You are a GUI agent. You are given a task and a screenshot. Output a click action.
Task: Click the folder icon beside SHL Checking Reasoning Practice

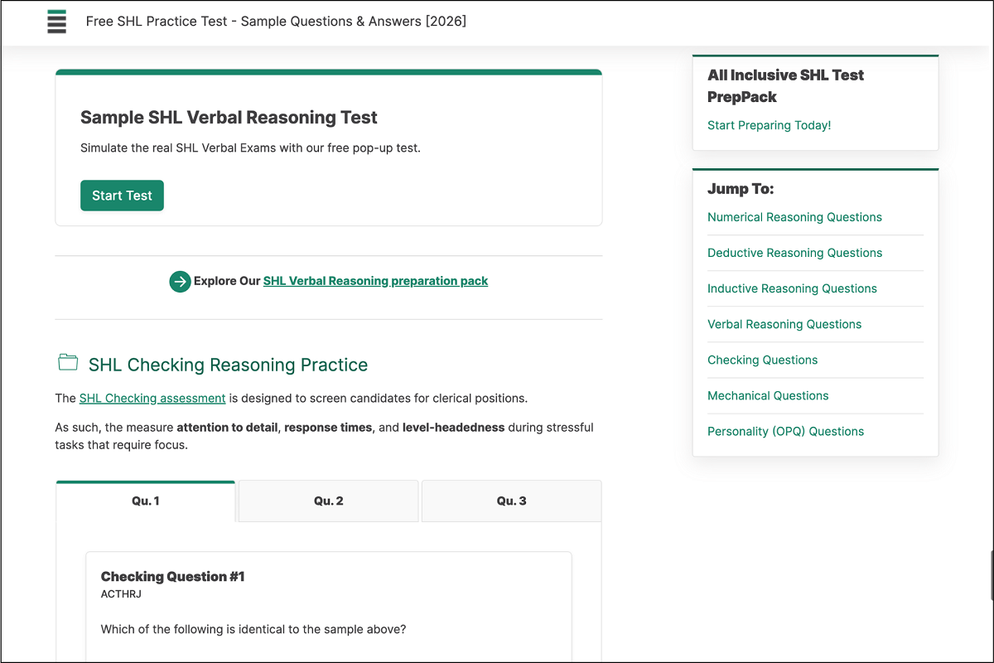68,362
